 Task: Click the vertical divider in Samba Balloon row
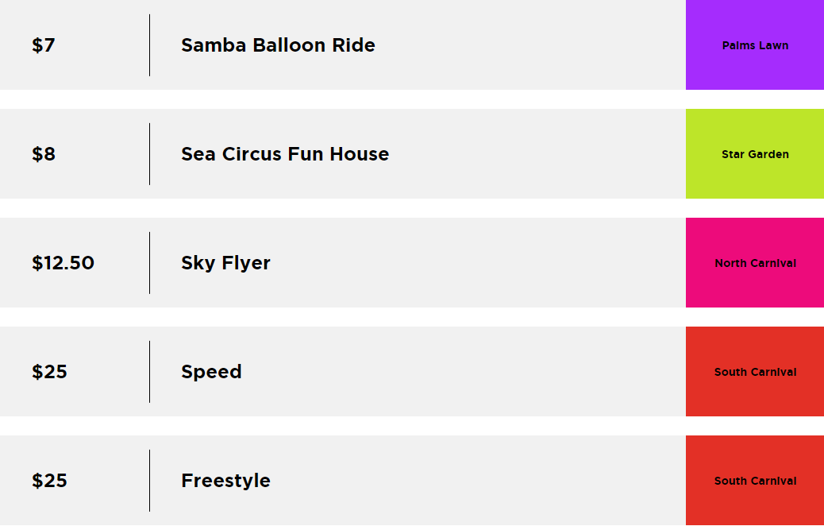click(x=149, y=45)
